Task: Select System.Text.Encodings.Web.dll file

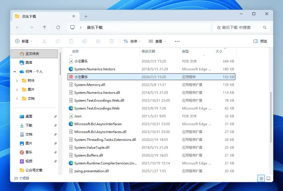Action: pyautogui.click(x=151, y=100)
